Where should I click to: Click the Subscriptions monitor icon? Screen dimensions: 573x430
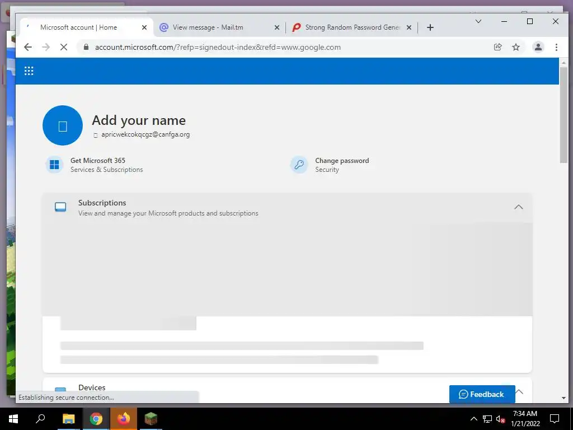[60, 207]
